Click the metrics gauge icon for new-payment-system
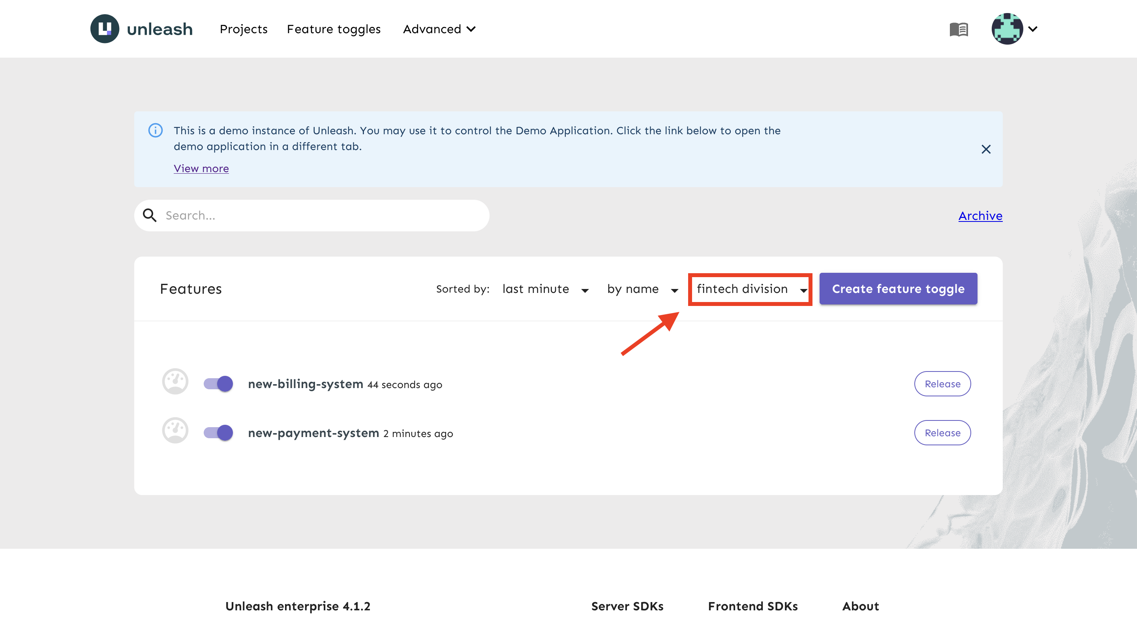1137x621 pixels. coord(175,430)
